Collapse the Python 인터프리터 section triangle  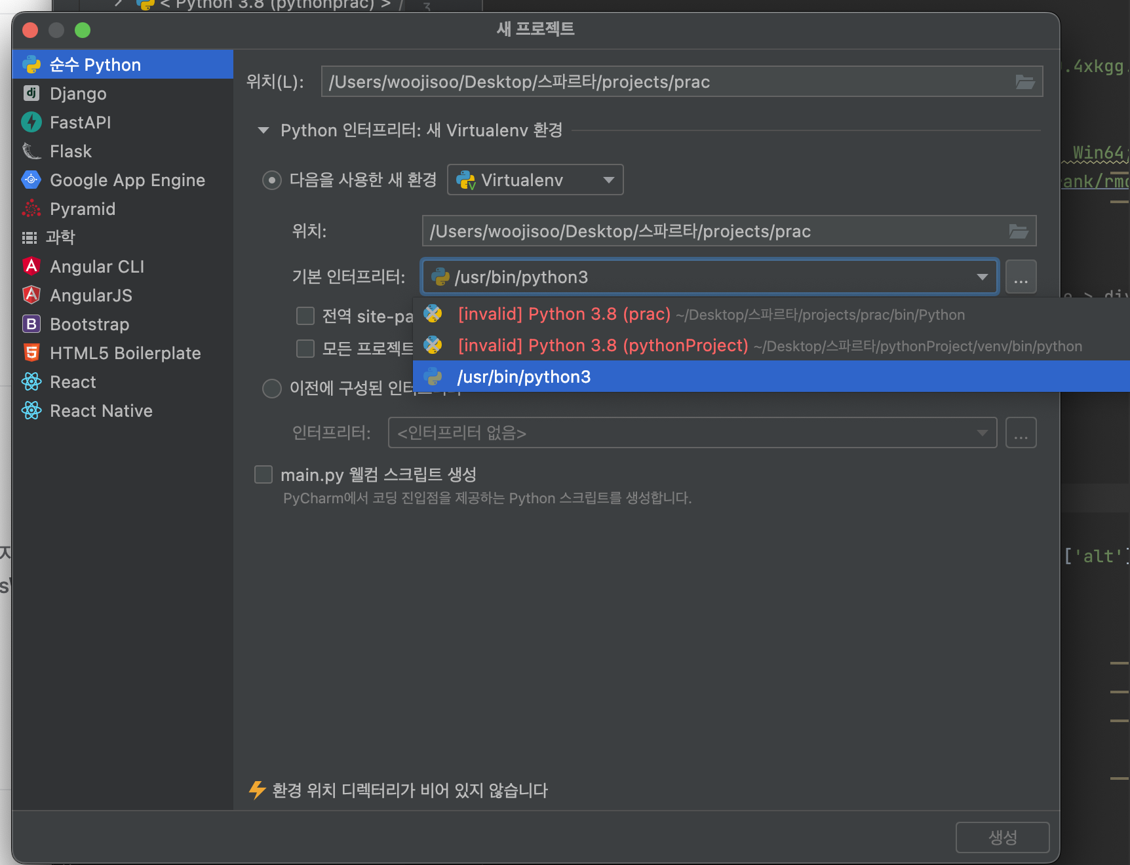click(x=263, y=130)
